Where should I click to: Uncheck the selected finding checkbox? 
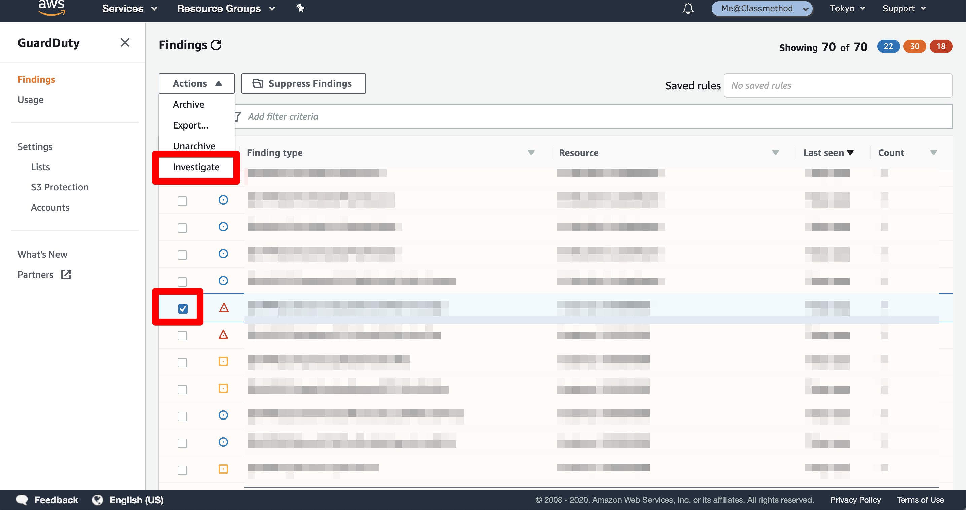[x=183, y=308]
